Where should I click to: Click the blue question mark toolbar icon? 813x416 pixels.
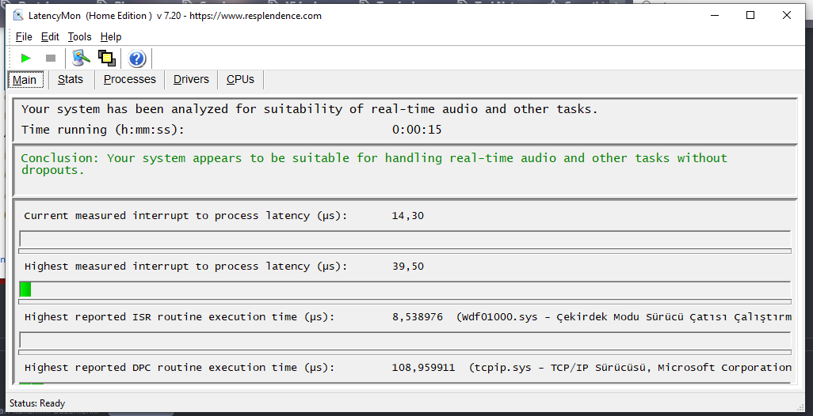click(x=137, y=58)
